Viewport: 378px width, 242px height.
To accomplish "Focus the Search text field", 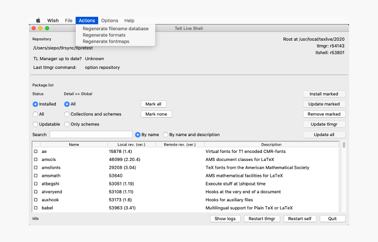I will point(91,134).
